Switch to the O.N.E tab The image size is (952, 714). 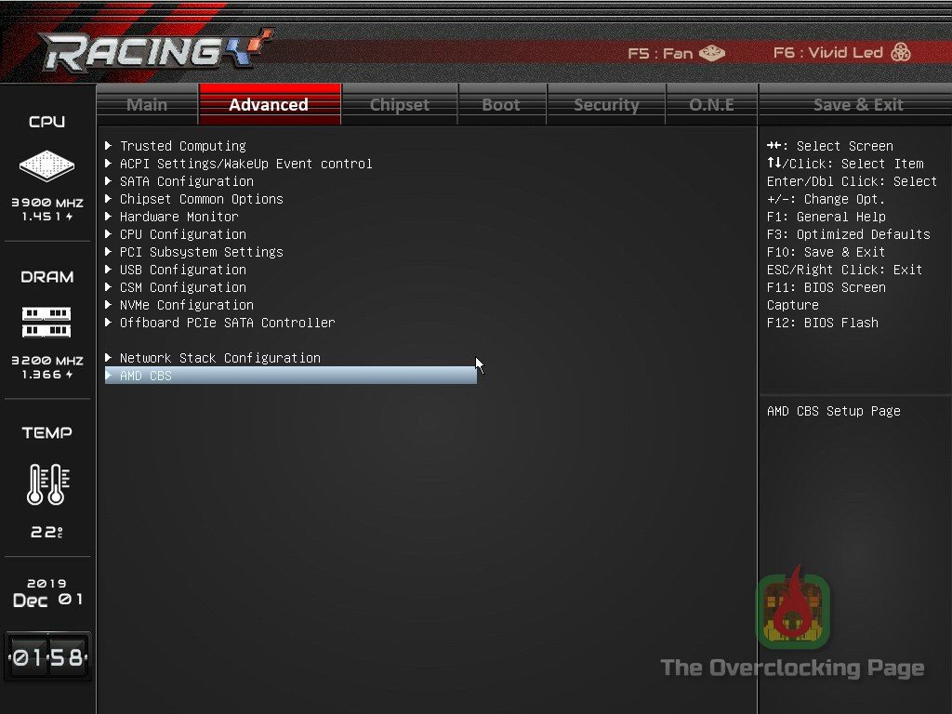point(711,104)
